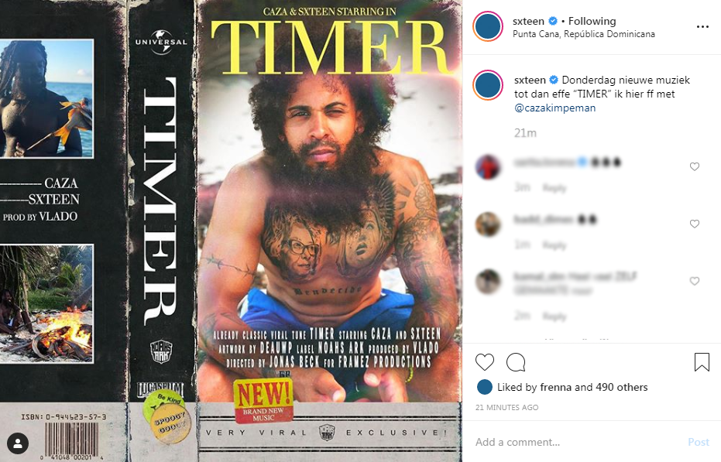Open first commenter's profile avatar
Viewport: 721px width, 462px height.
[488, 167]
